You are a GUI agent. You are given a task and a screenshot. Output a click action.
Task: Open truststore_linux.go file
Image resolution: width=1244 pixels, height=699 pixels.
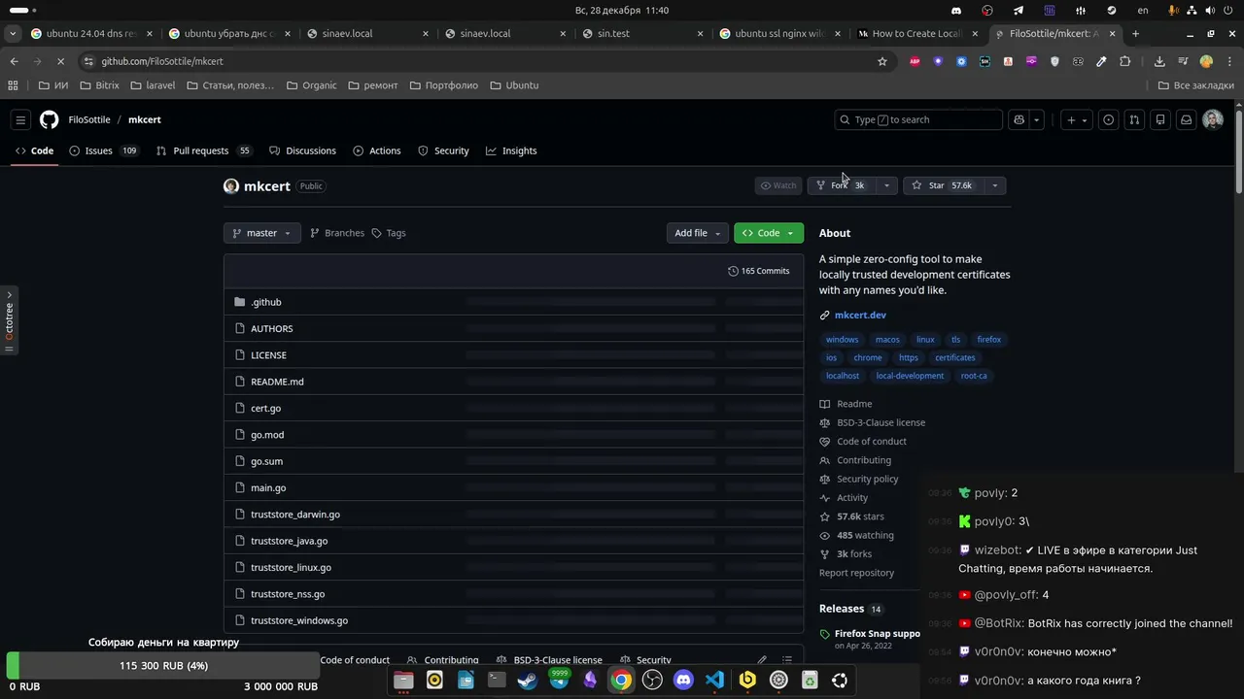pyautogui.click(x=291, y=568)
